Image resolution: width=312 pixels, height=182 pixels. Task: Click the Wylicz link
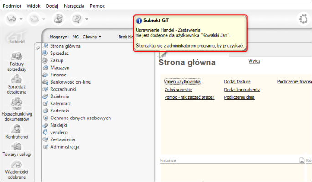pyautogui.click(x=254, y=61)
